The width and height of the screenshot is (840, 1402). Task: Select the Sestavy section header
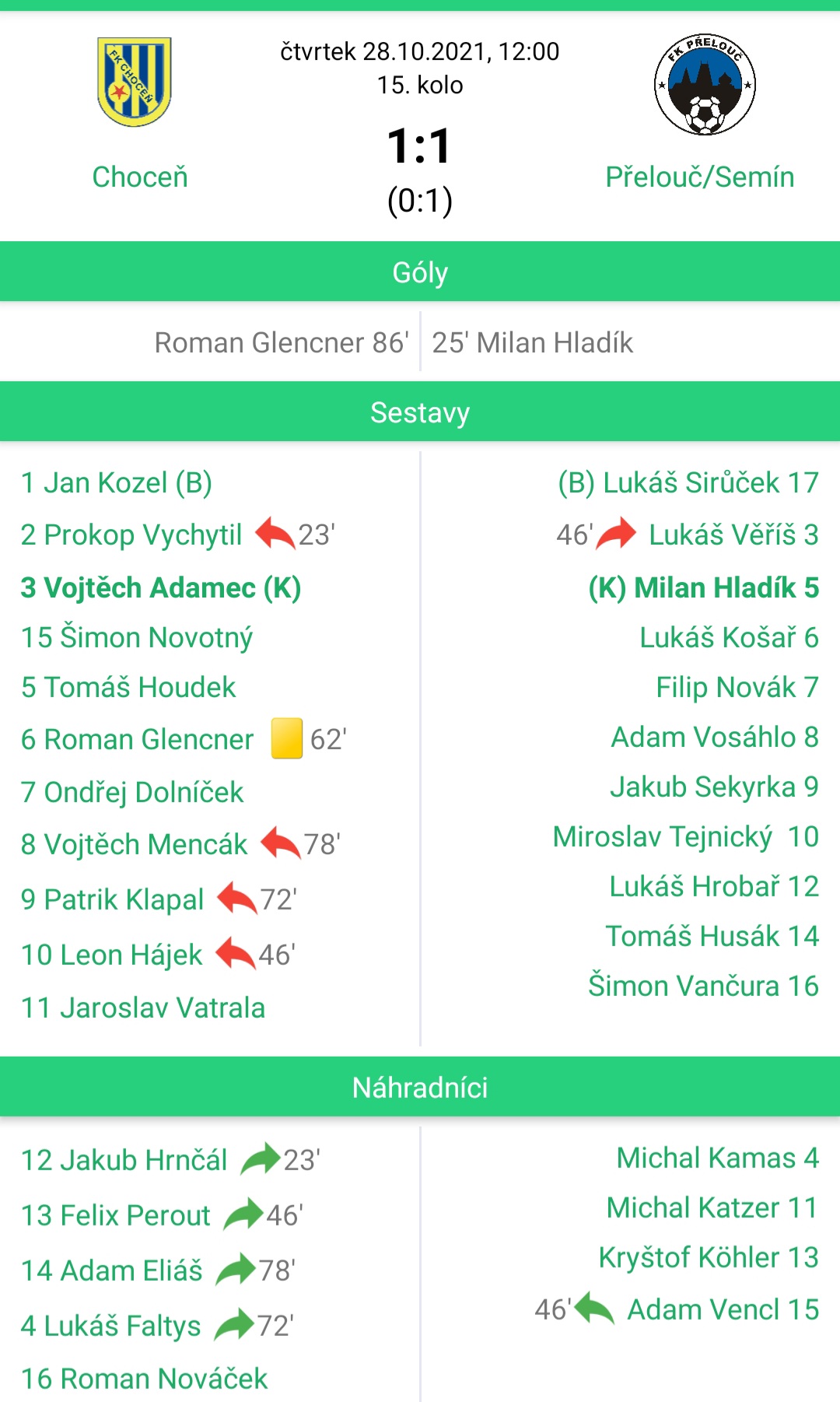(x=420, y=412)
